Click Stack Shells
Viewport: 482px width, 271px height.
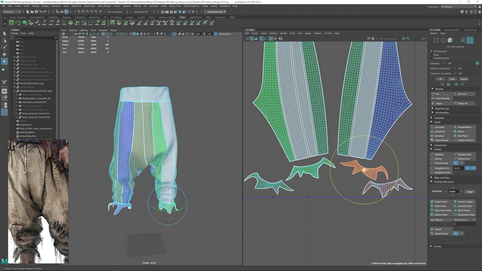pos(442,206)
